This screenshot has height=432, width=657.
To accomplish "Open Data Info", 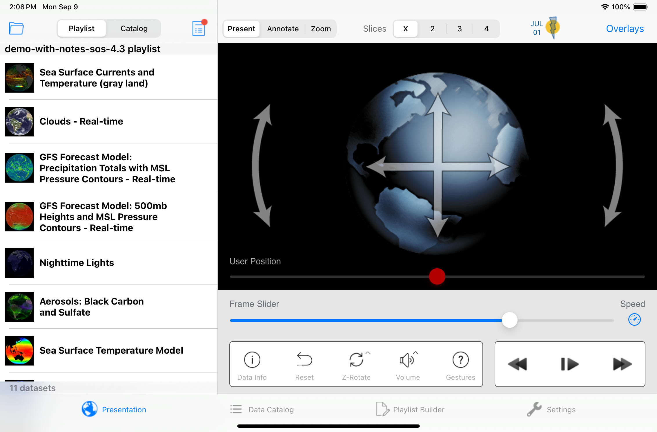I will [252, 366].
